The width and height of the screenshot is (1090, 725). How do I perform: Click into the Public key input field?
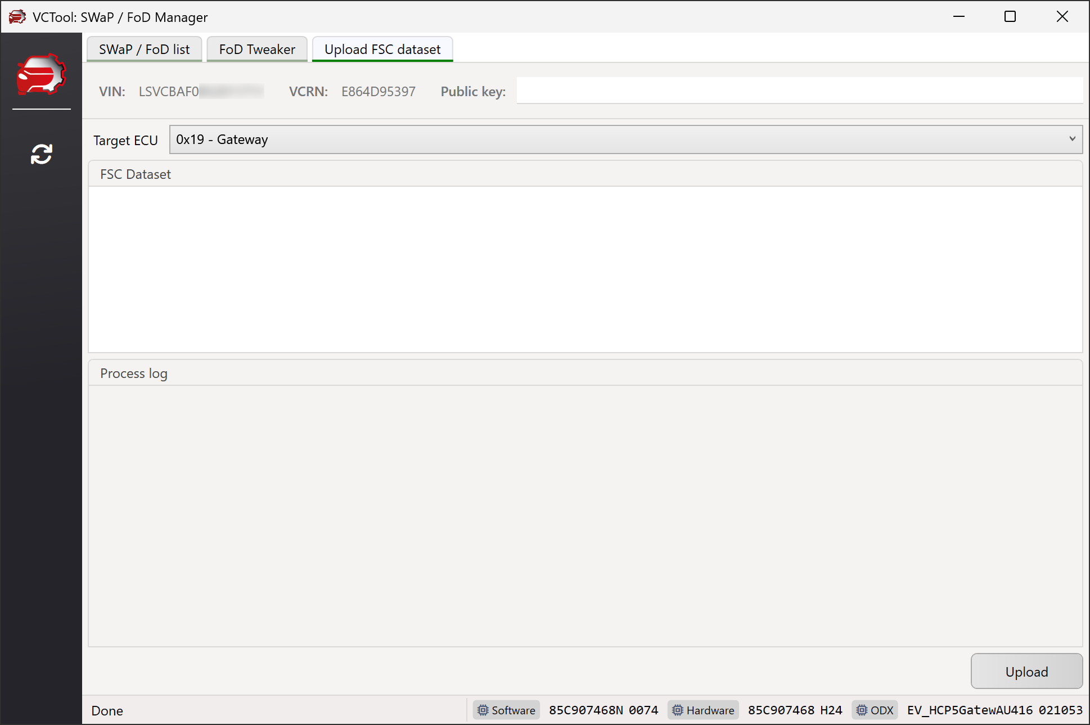click(x=799, y=91)
